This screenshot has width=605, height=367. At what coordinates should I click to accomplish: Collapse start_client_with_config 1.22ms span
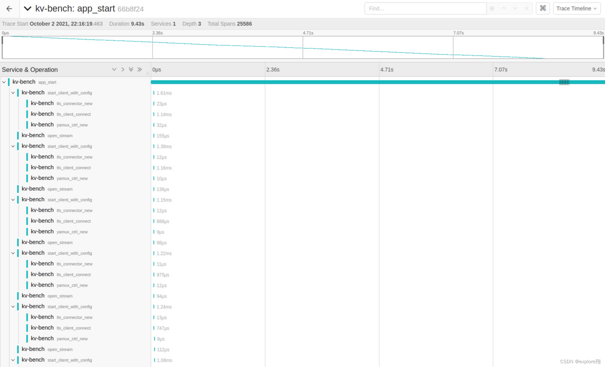click(x=13, y=253)
